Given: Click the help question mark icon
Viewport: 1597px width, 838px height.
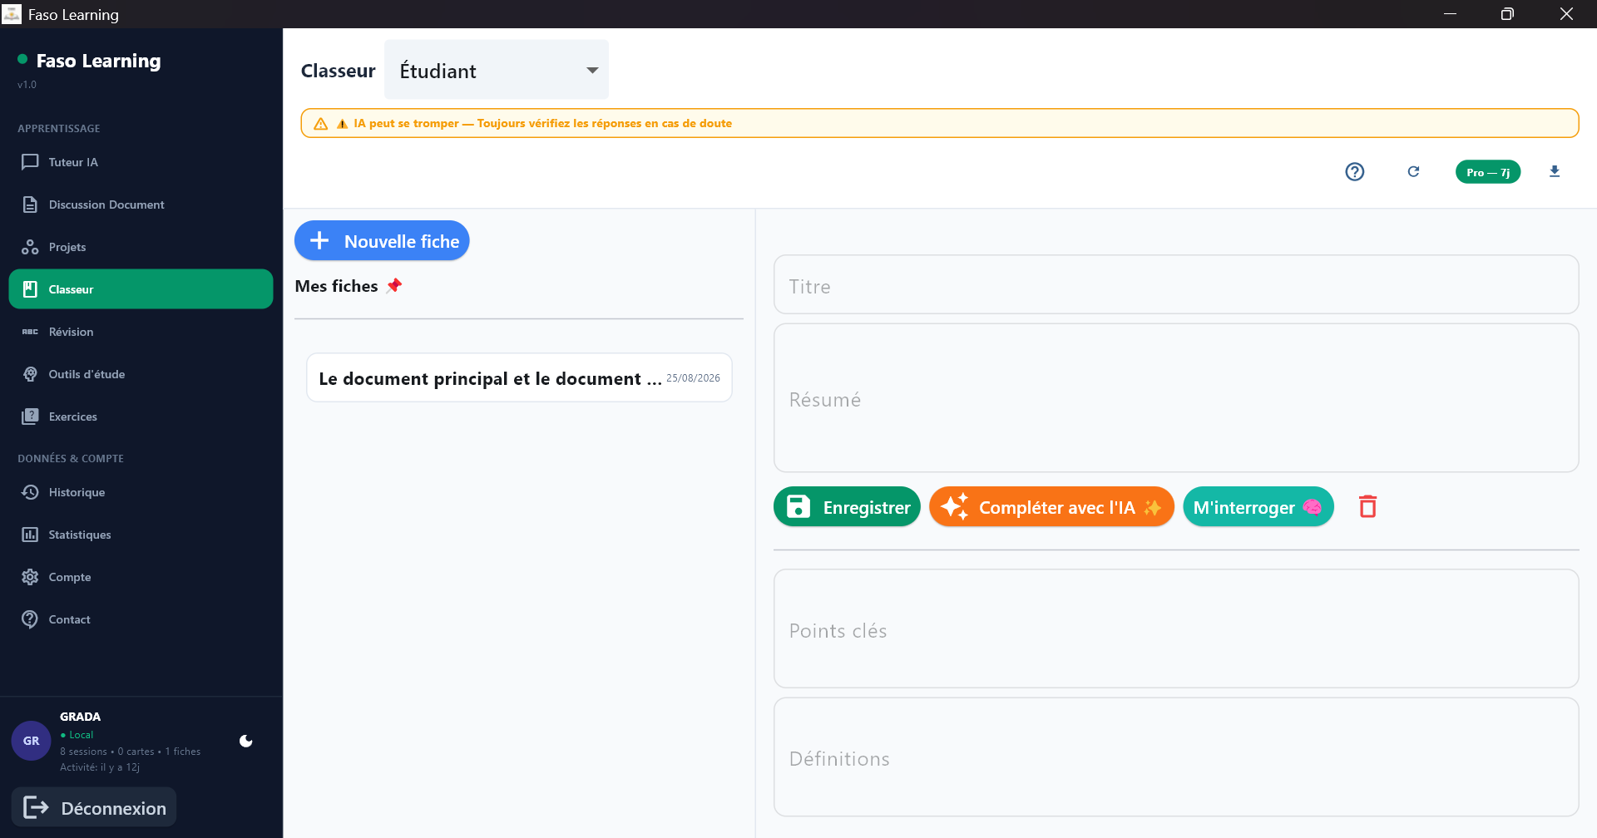Looking at the screenshot, I should [x=1355, y=171].
